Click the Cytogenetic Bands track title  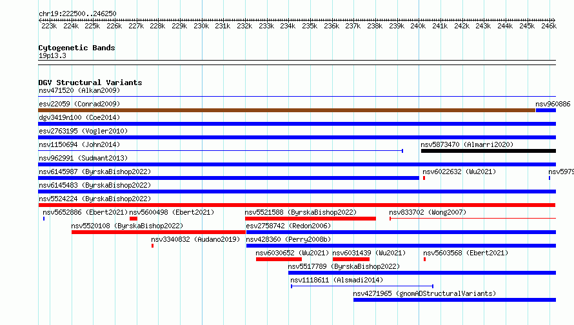point(77,48)
